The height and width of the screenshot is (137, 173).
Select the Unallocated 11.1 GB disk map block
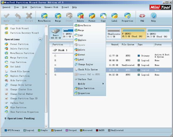point(114,33)
